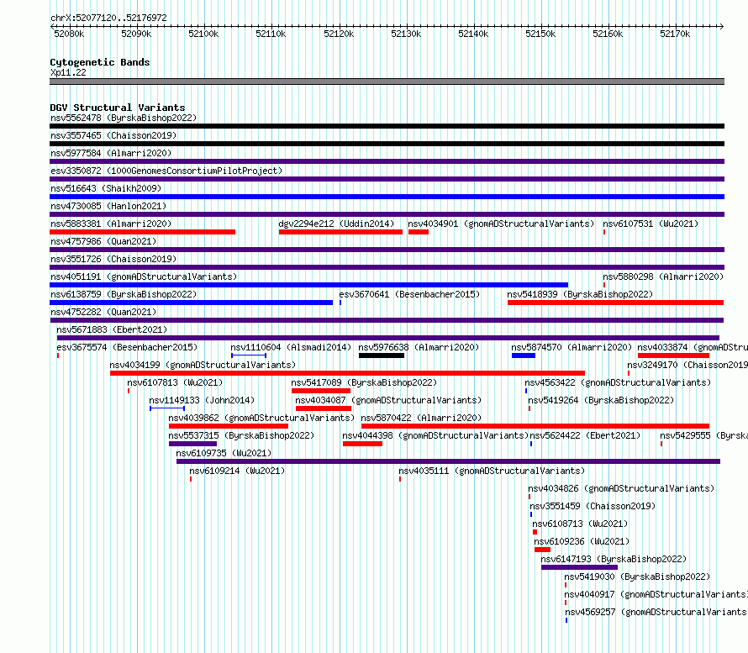Select the esv3670641 (Besenbacher2015) label

tap(410, 294)
